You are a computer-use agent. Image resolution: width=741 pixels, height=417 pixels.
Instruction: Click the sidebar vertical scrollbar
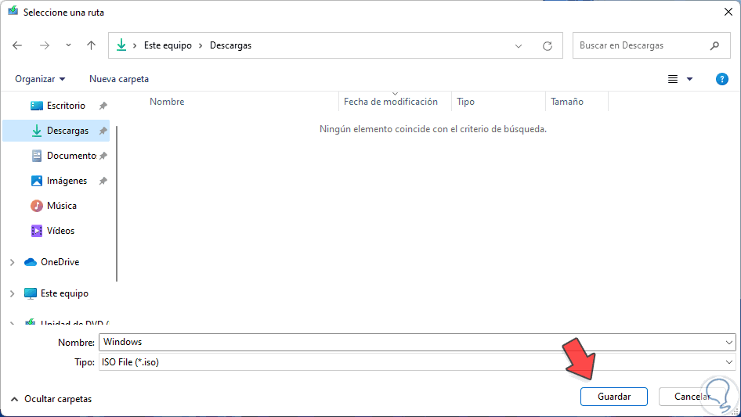coord(117,203)
